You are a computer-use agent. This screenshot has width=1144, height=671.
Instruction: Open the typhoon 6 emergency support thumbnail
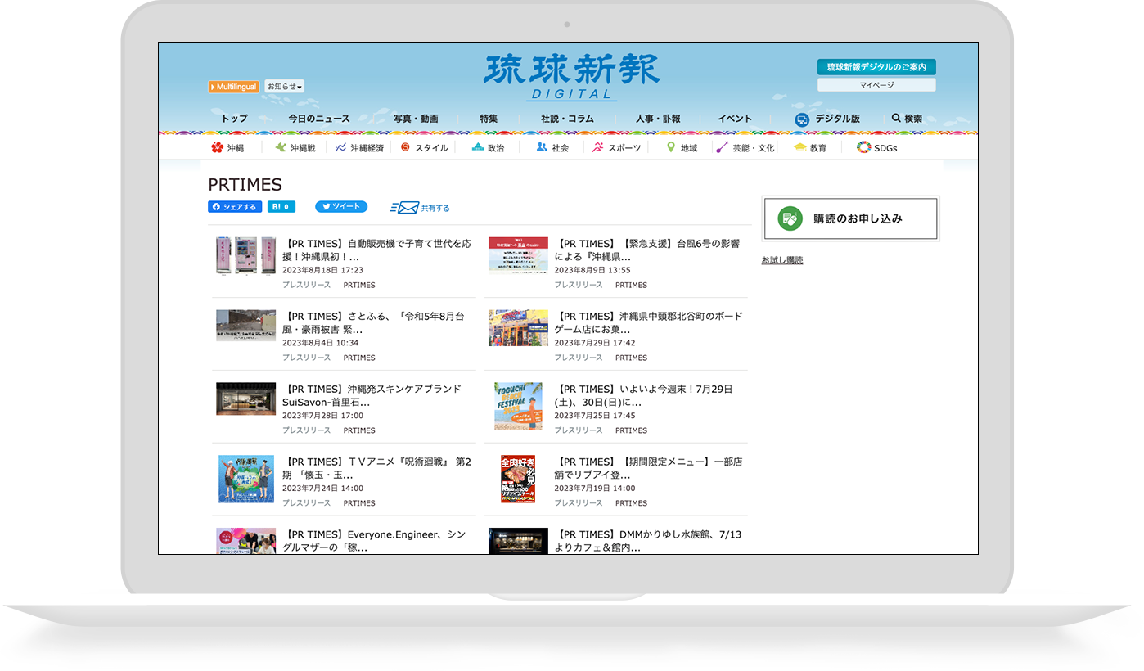click(x=518, y=254)
